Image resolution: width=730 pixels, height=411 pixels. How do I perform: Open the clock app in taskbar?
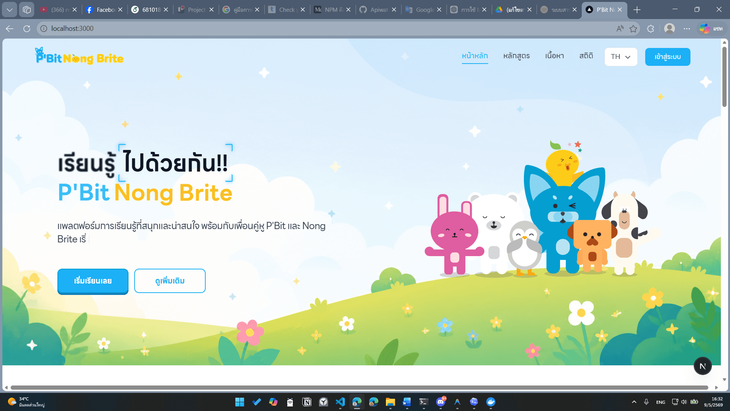coord(324,402)
